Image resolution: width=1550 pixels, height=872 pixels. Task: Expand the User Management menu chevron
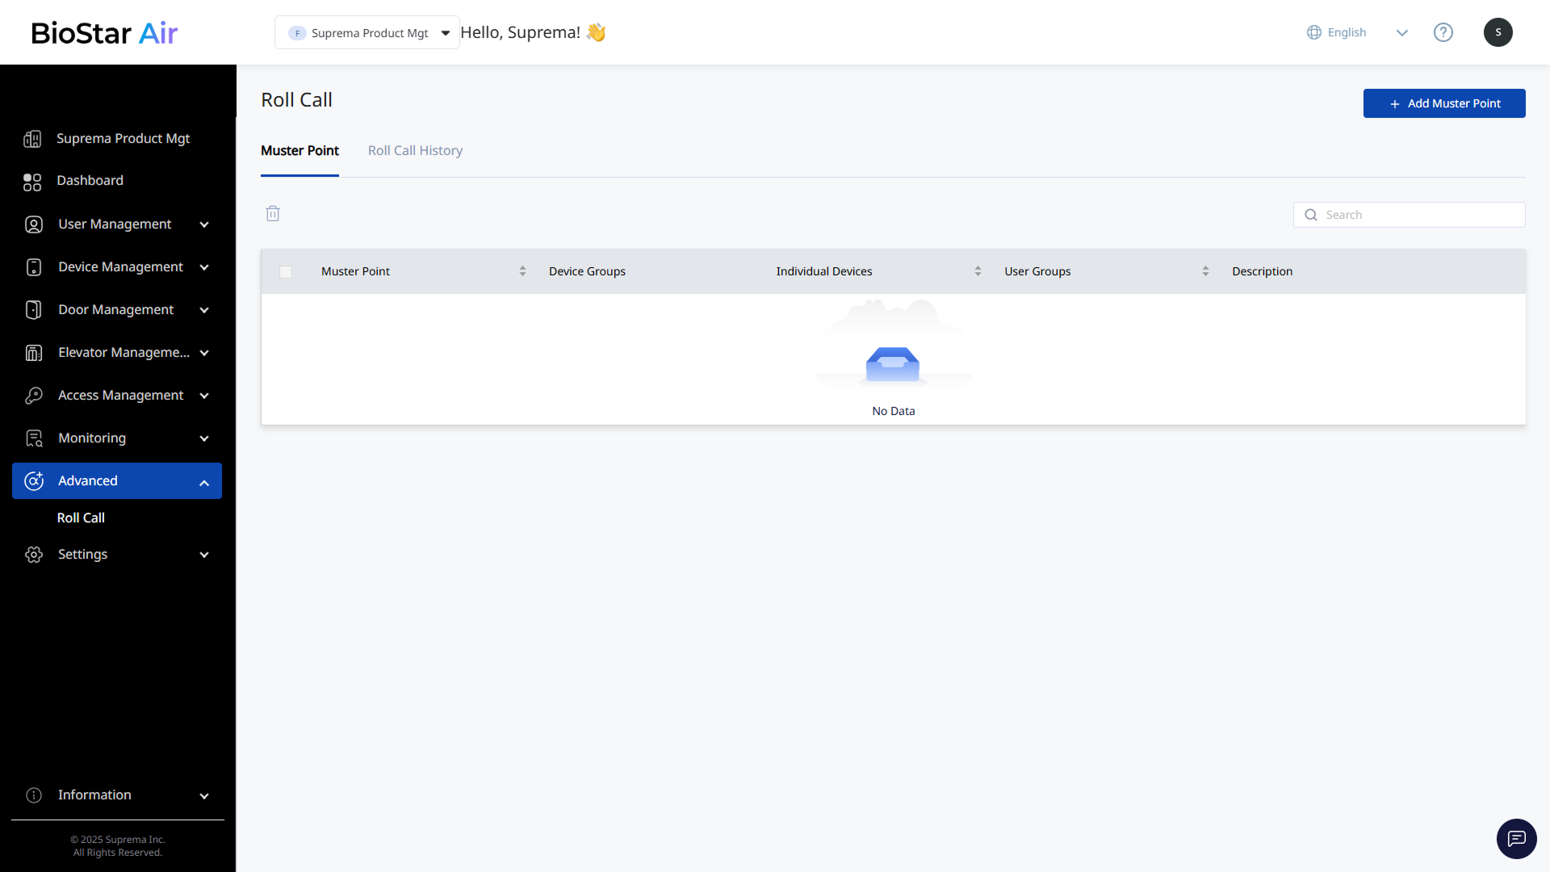(x=204, y=224)
